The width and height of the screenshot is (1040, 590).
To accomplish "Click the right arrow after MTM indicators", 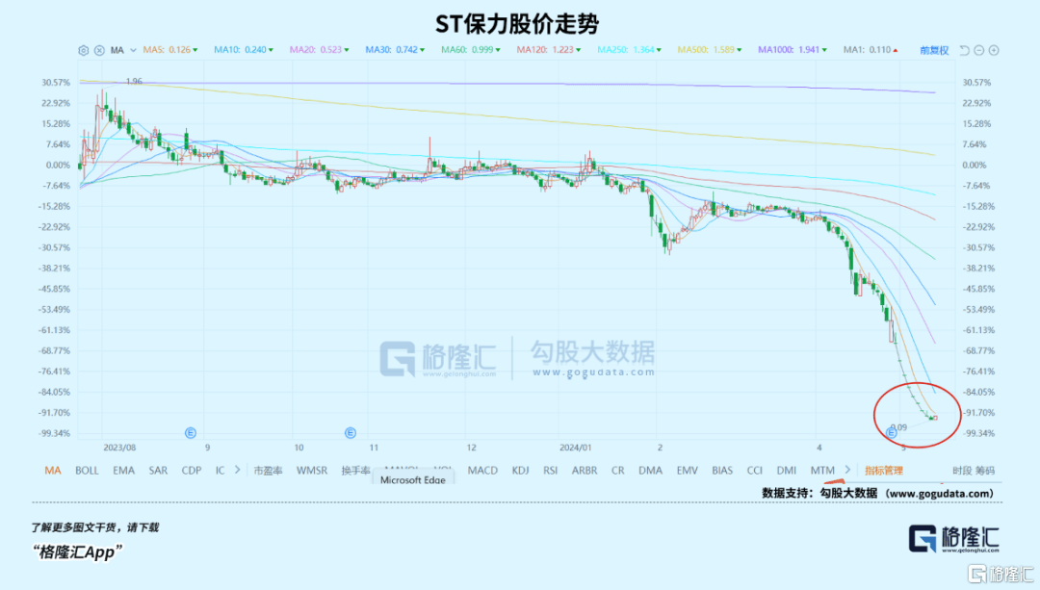I will click(x=847, y=471).
